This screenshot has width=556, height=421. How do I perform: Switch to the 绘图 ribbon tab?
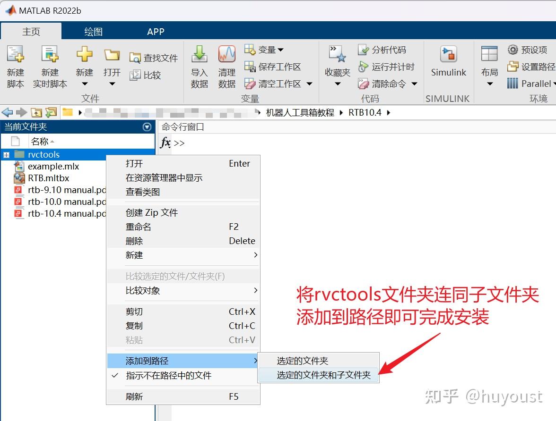tap(93, 32)
